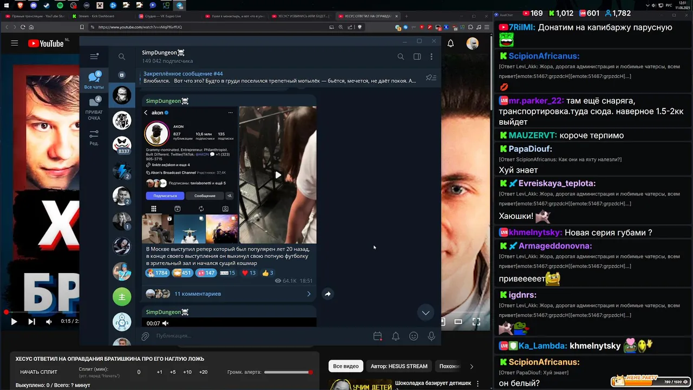Play the YouTube video
This screenshot has width=693, height=390.
coord(14,322)
